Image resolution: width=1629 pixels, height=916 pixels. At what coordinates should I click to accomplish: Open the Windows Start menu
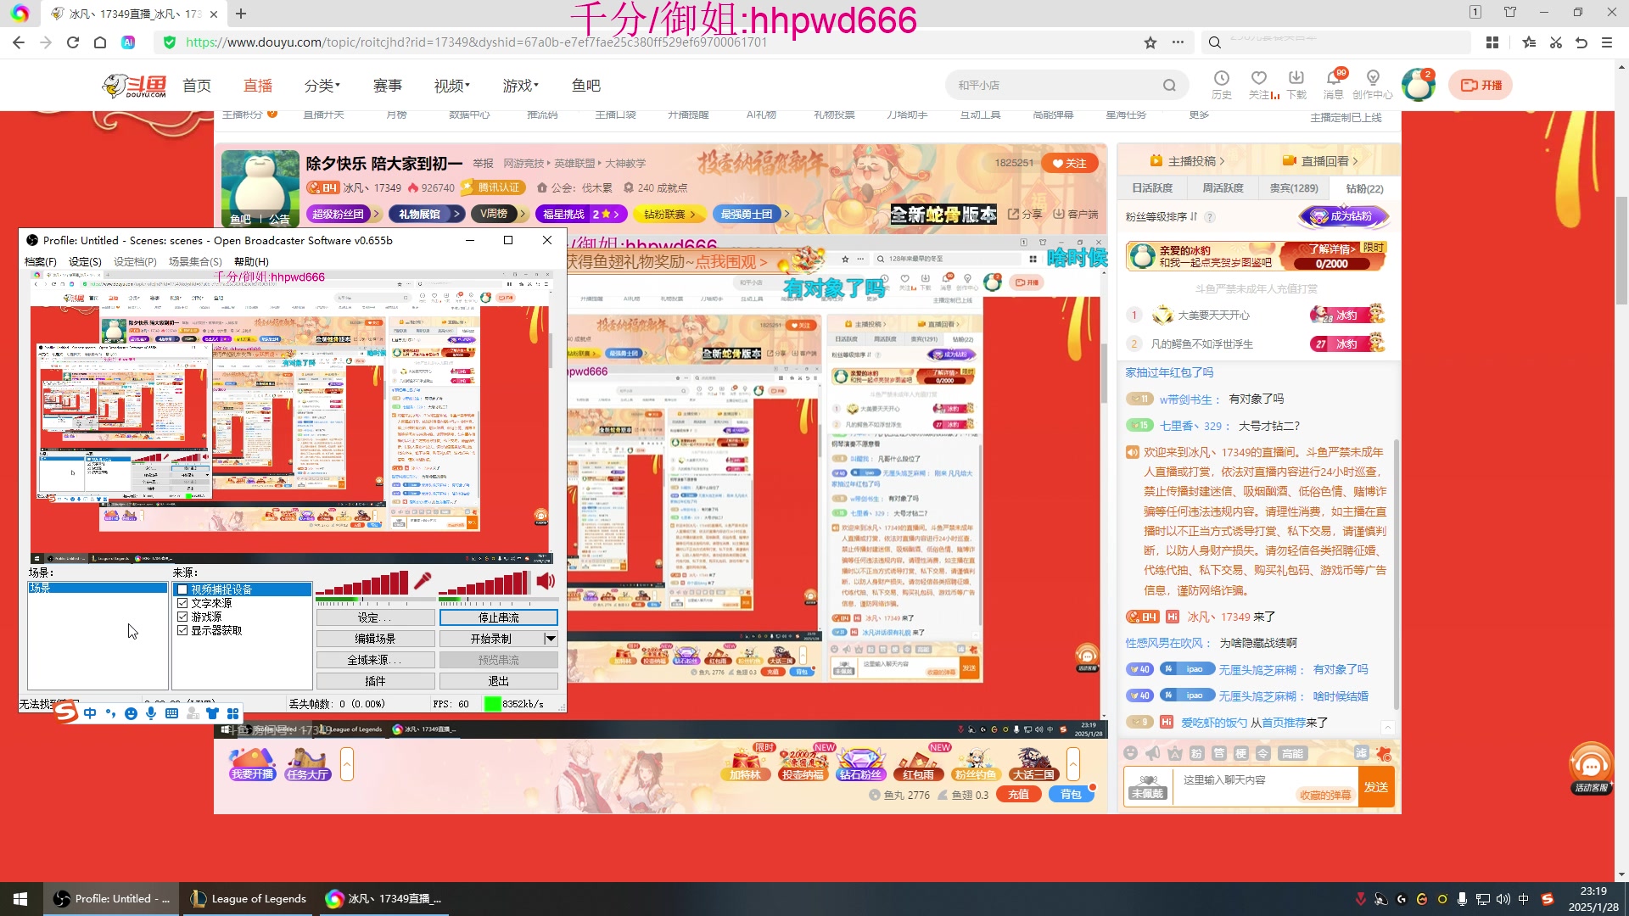(x=20, y=899)
